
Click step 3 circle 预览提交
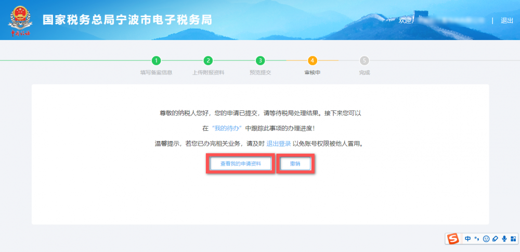click(261, 61)
